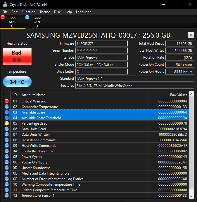Click the blue orb beside Unsafe Shutdowns

click(7, 168)
